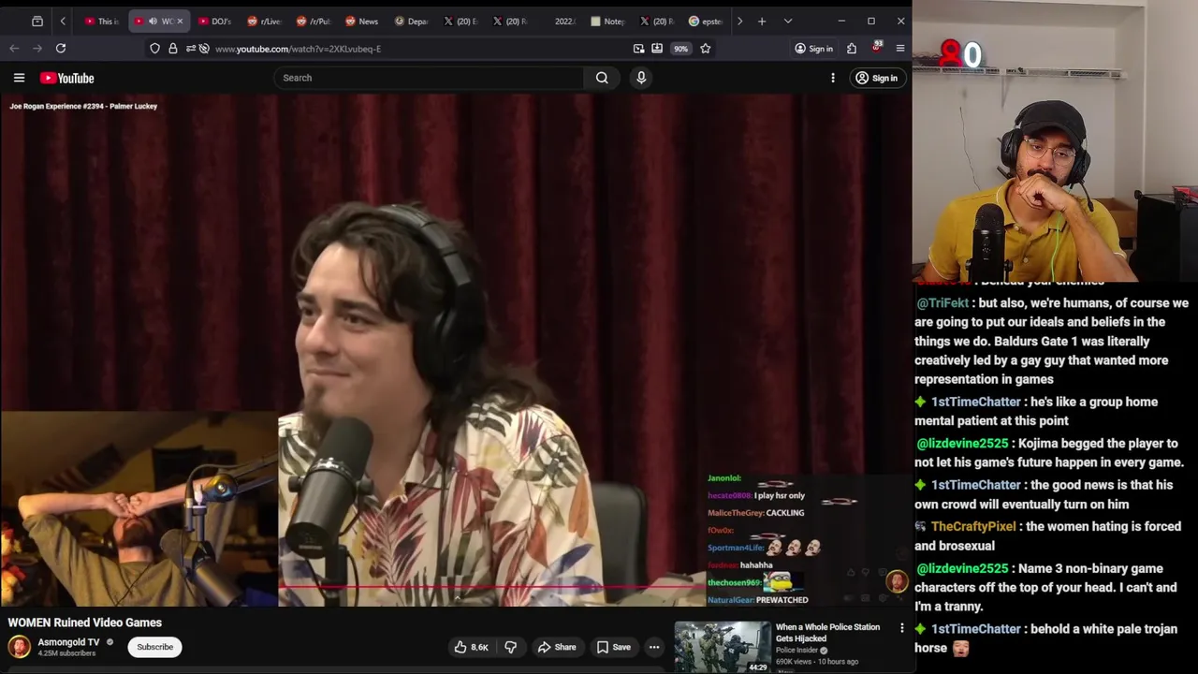
Task: Select @TriFekt username in chat
Action: [x=942, y=303]
